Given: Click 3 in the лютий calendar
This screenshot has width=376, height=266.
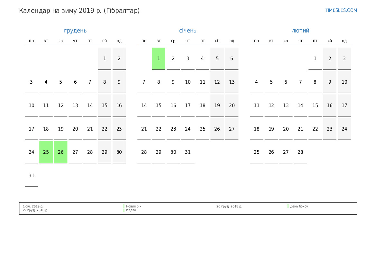Looking at the screenshot, I should (344, 59).
